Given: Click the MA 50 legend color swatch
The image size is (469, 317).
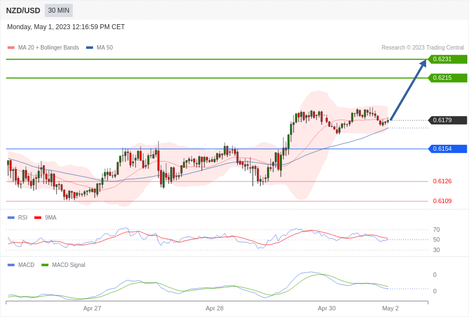Looking at the screenshot, I should point(89,48).
